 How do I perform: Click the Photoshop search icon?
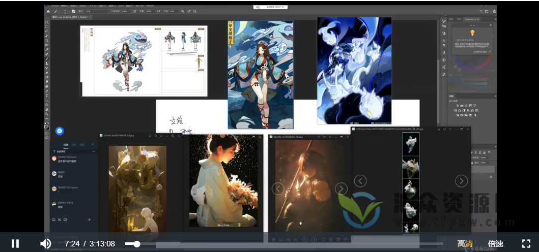(481, 11)
